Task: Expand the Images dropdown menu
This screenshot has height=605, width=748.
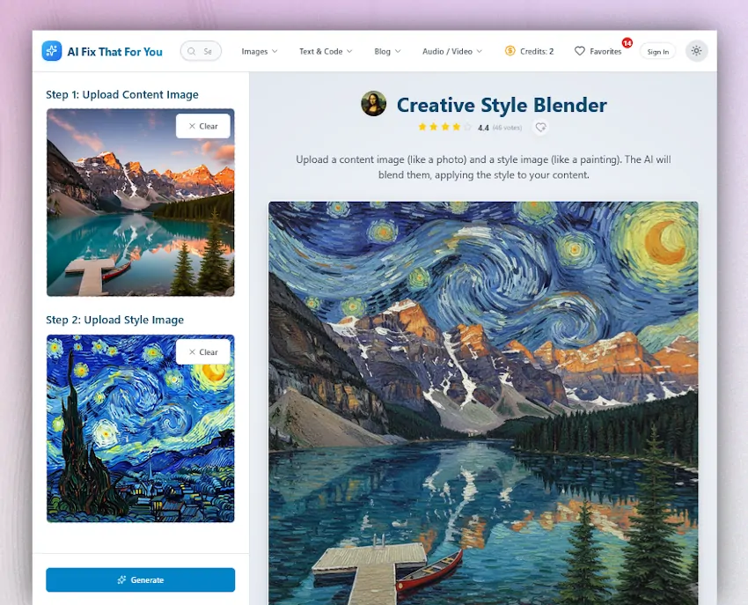Action: coord(260,51)
